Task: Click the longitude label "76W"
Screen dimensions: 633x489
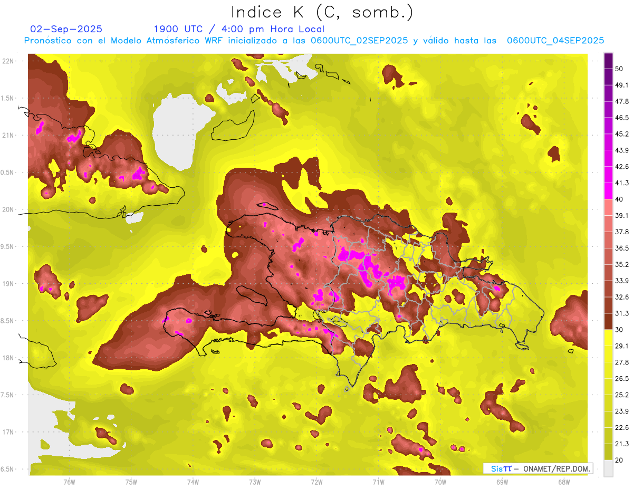Action: coord(69,482)
